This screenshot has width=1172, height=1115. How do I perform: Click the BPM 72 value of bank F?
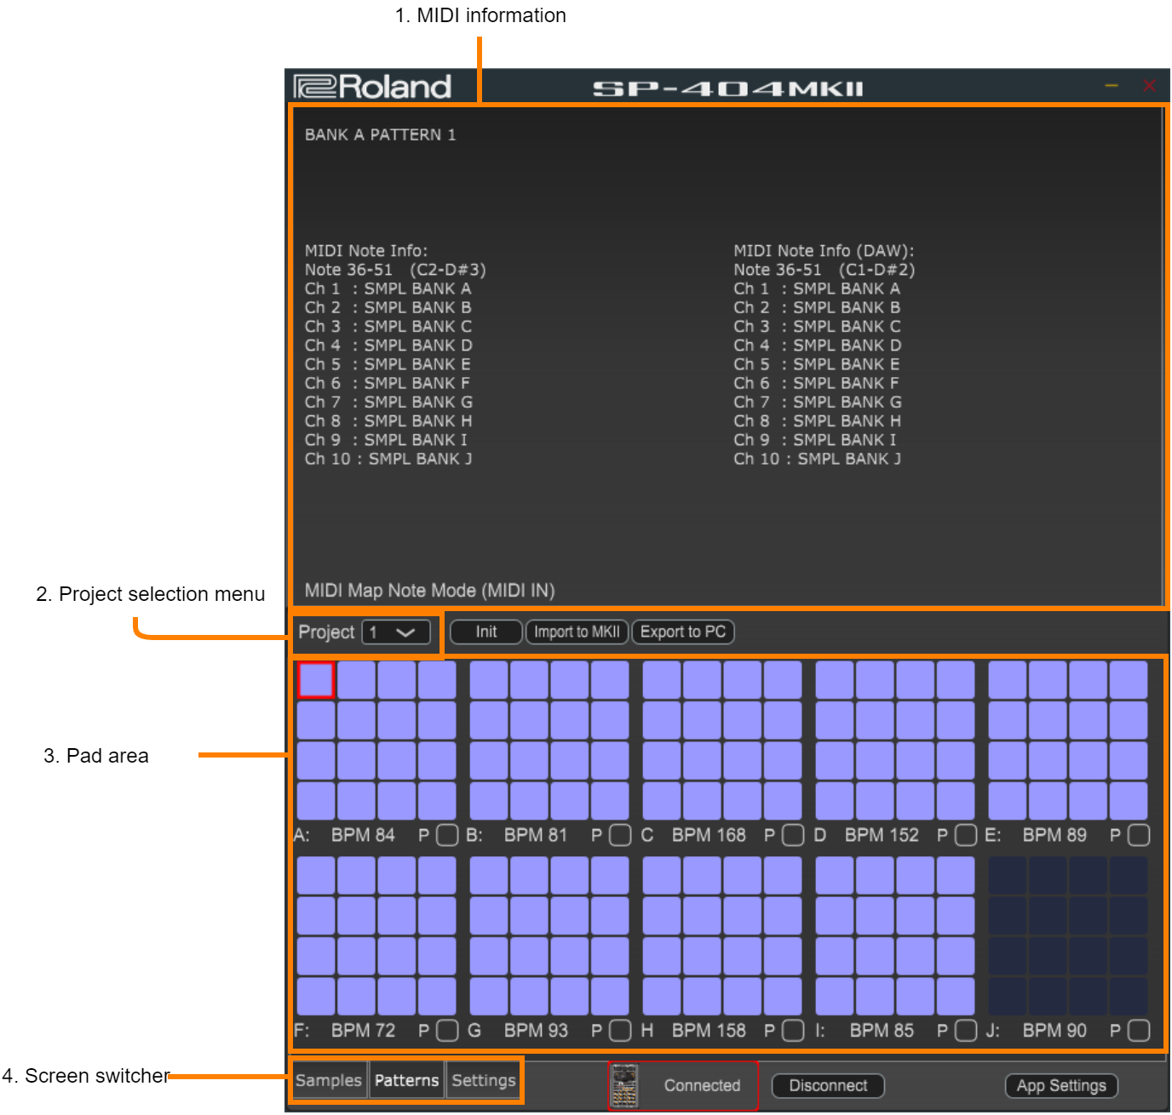363,1031
